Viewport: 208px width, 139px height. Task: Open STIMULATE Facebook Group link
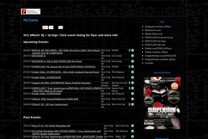tap(159, 38)
